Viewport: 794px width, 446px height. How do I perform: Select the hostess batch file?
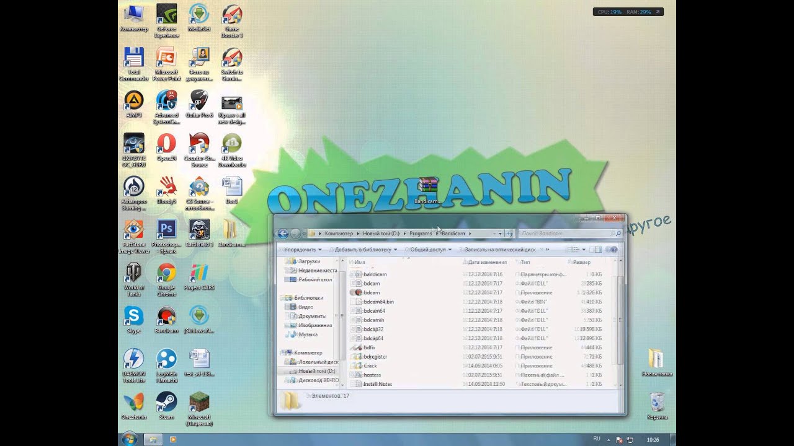476,375
